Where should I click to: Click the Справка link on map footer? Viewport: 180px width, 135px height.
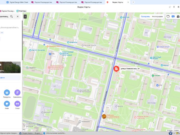[x=176, y=130]
